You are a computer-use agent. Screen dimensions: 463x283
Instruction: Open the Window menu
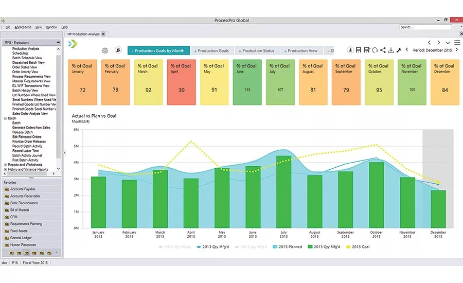click(51, 27)
